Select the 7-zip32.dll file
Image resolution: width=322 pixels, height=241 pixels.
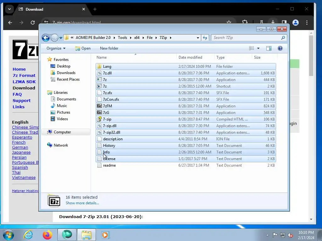point(186,132)
